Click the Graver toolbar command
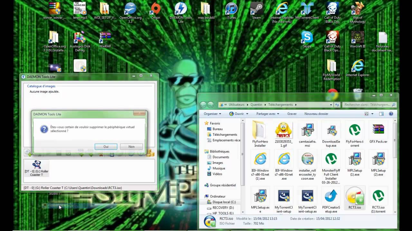 [x=292, y=114]
